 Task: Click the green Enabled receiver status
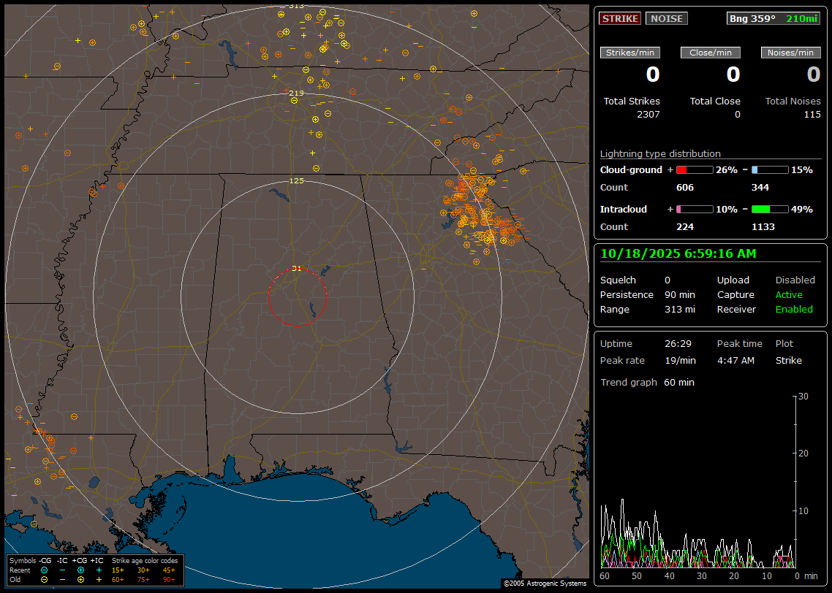point(794,310)
